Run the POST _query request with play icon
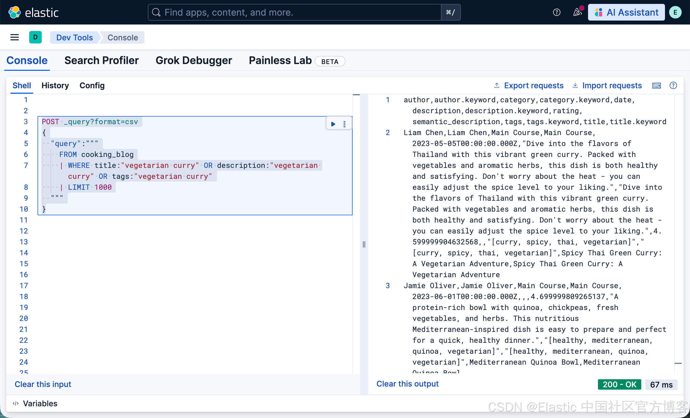The image size is (690, 418). pyautogui.click(x=333, y=124)
